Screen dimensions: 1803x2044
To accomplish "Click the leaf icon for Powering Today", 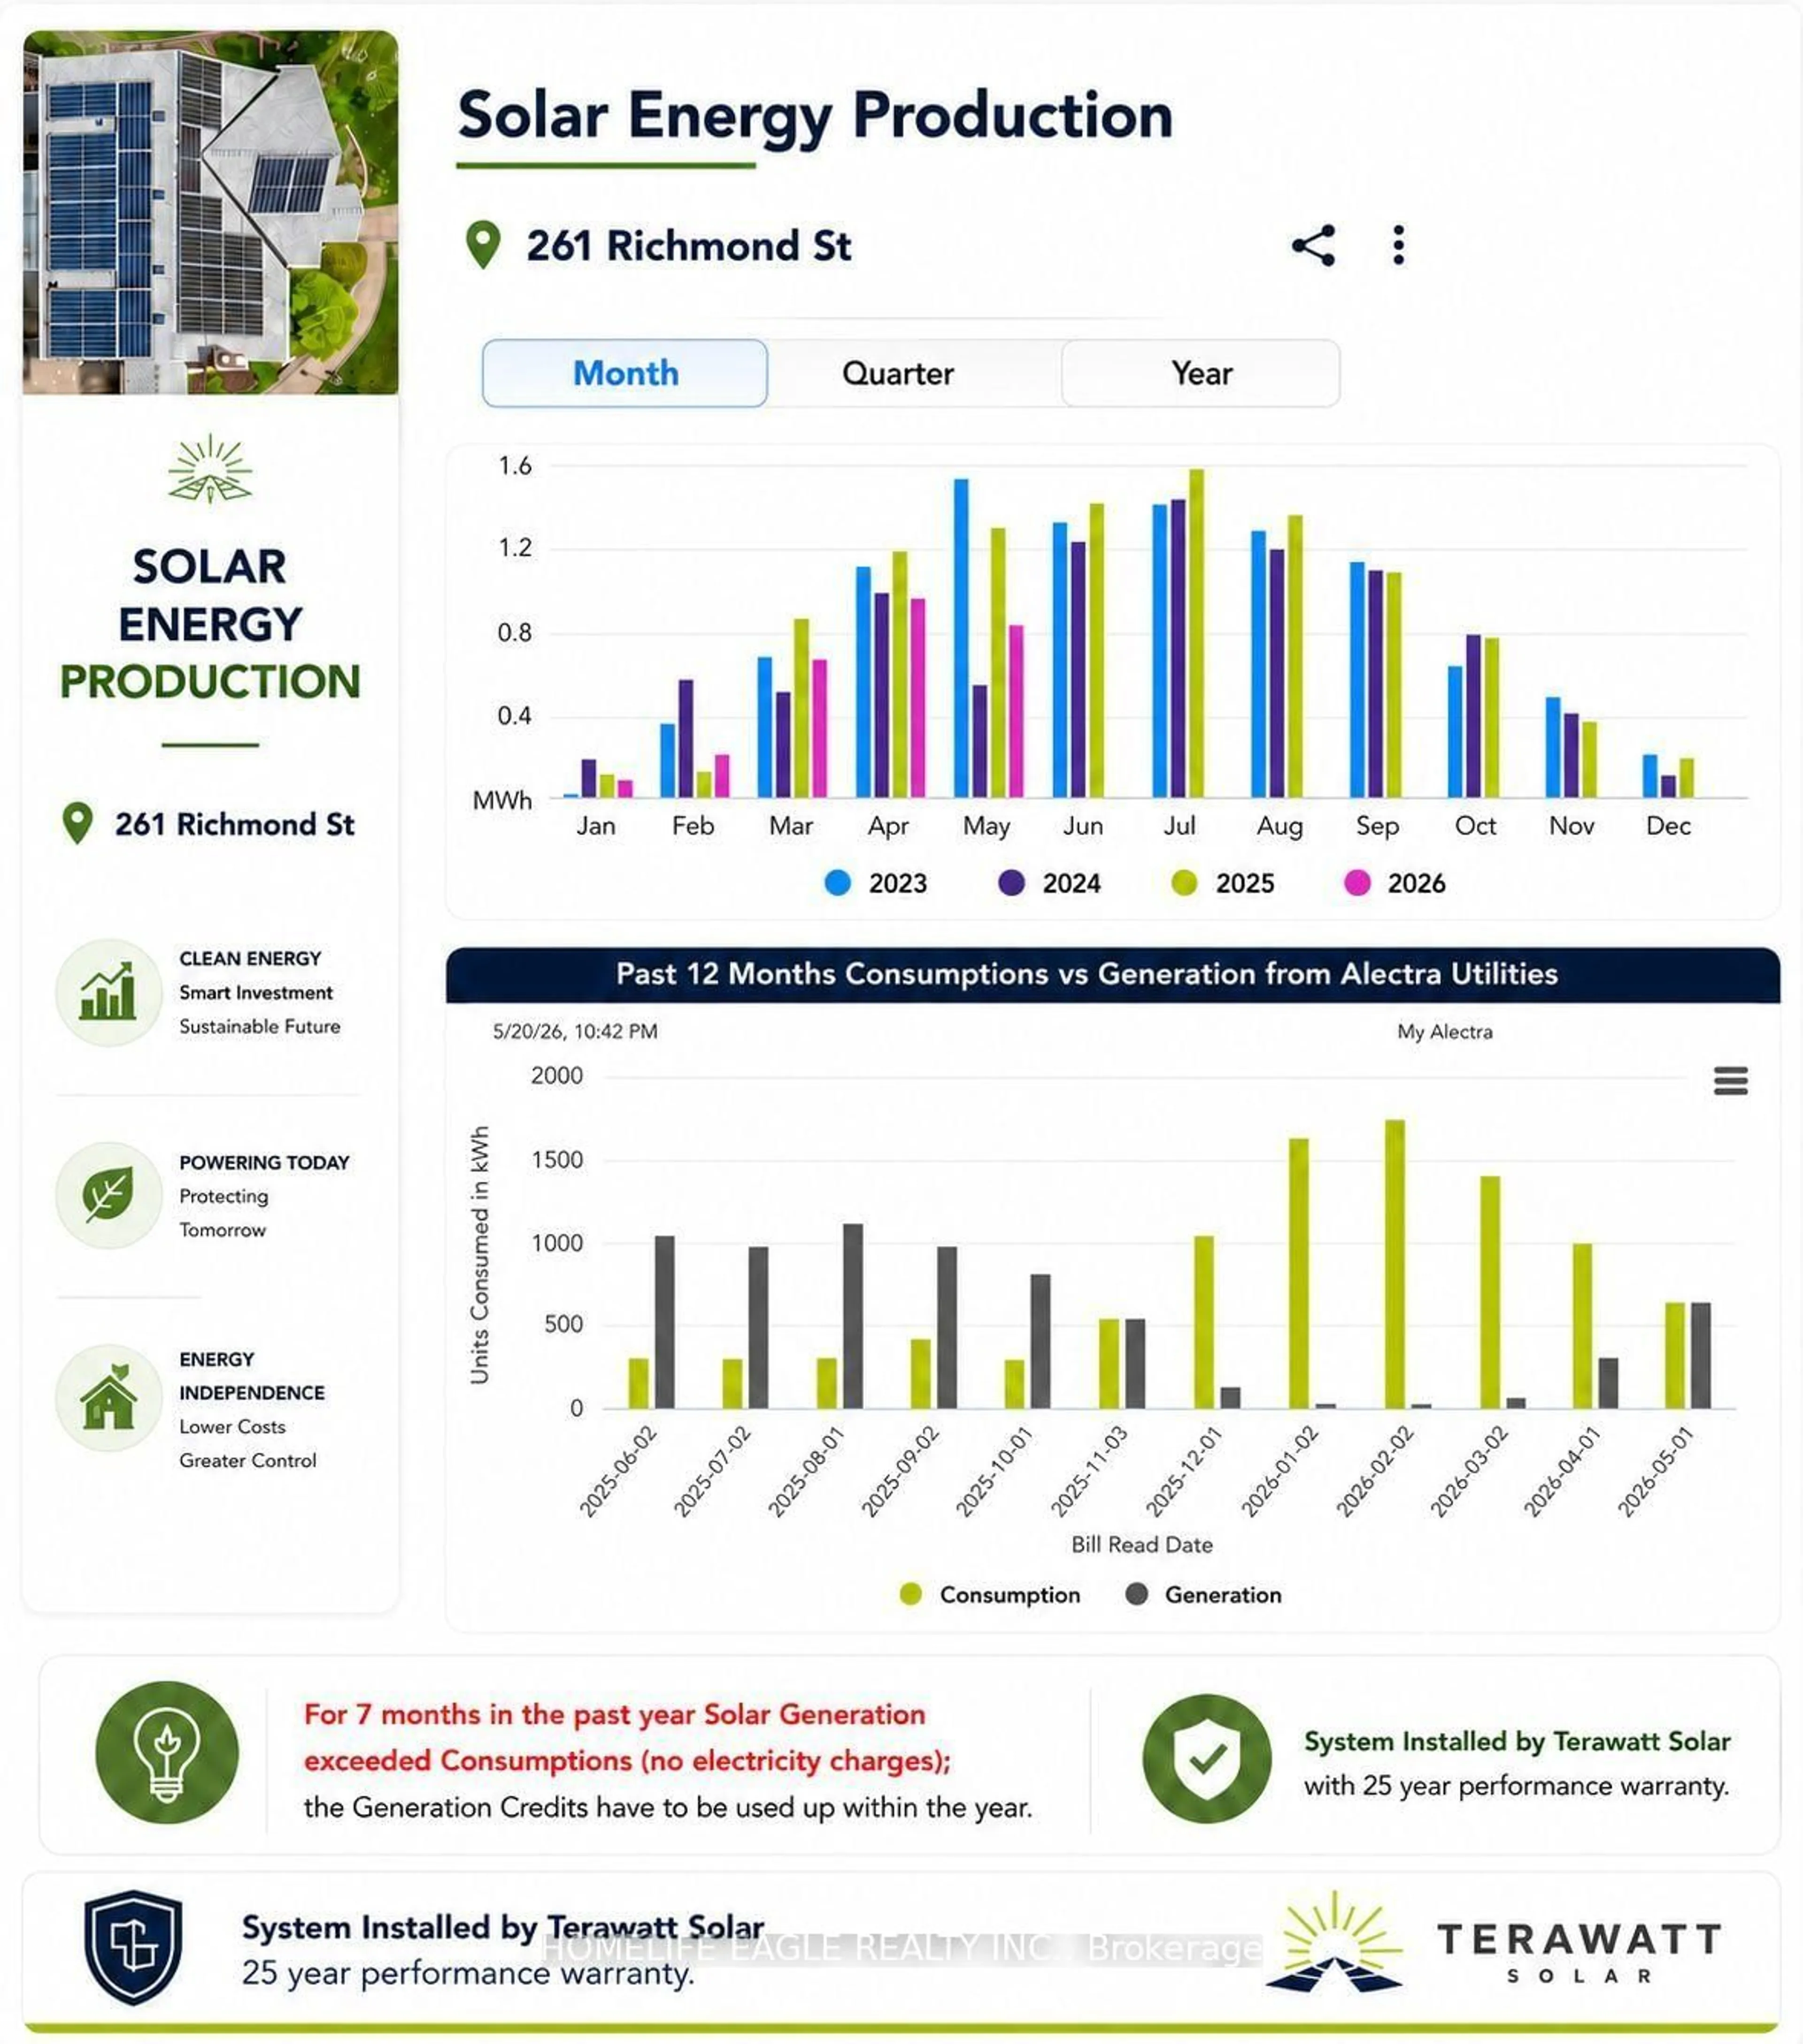I will [108, 1195].
